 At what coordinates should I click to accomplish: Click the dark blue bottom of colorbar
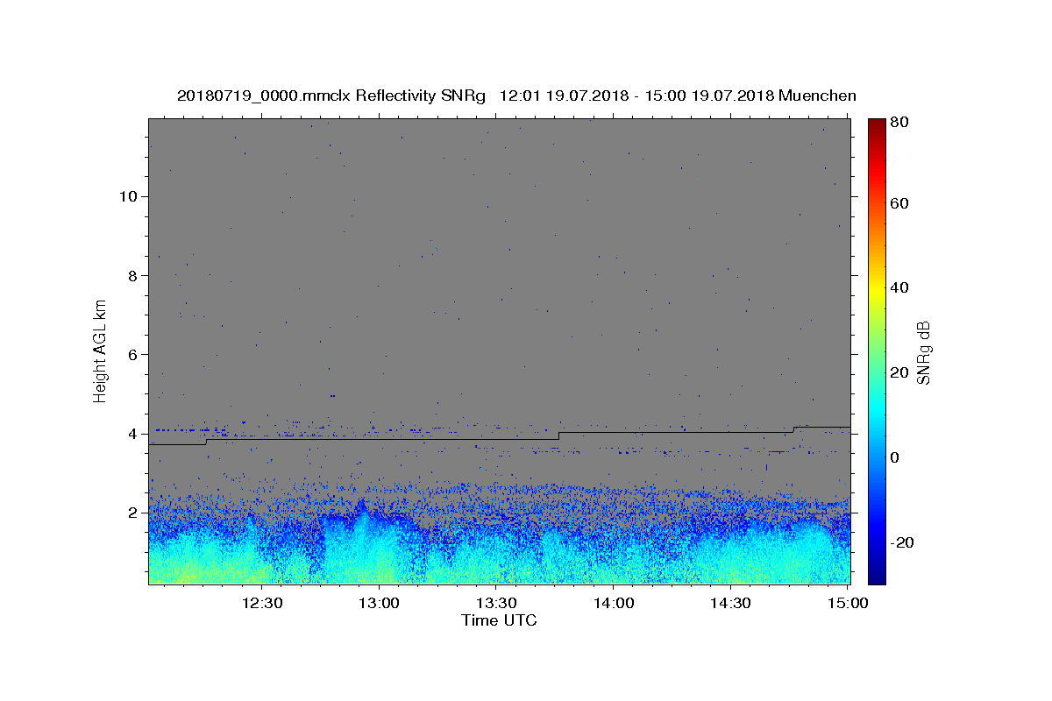click(x=877, y=576)
